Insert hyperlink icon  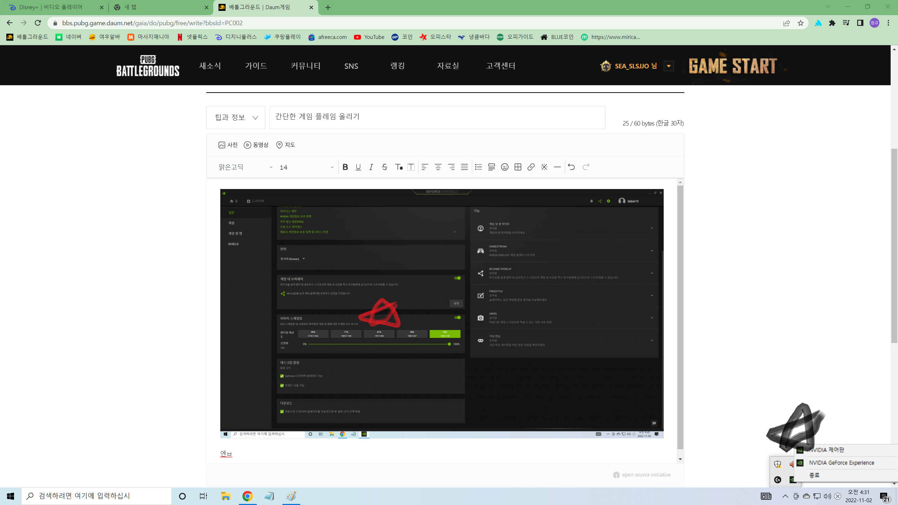point(531,167)
